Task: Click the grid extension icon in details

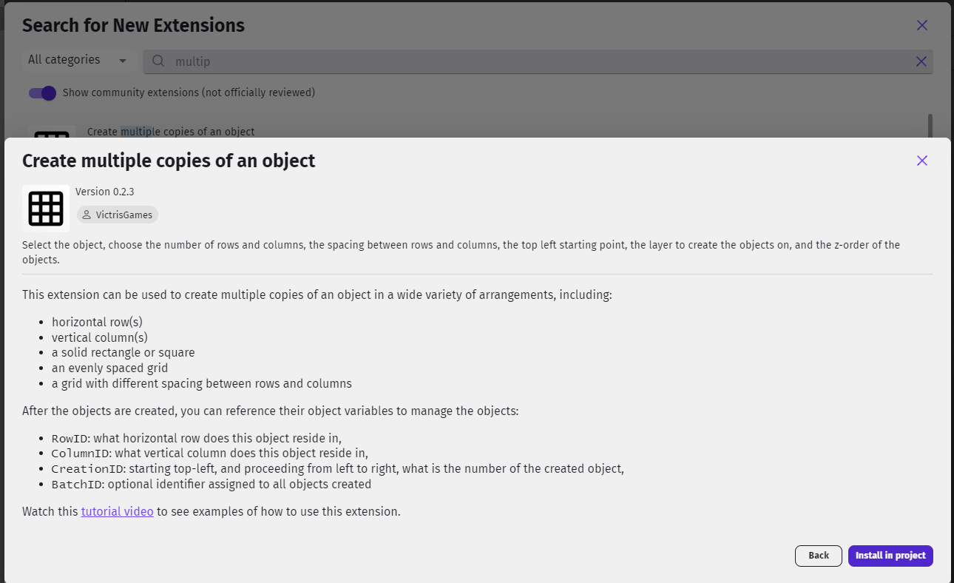Action: [x=46, y=209]
